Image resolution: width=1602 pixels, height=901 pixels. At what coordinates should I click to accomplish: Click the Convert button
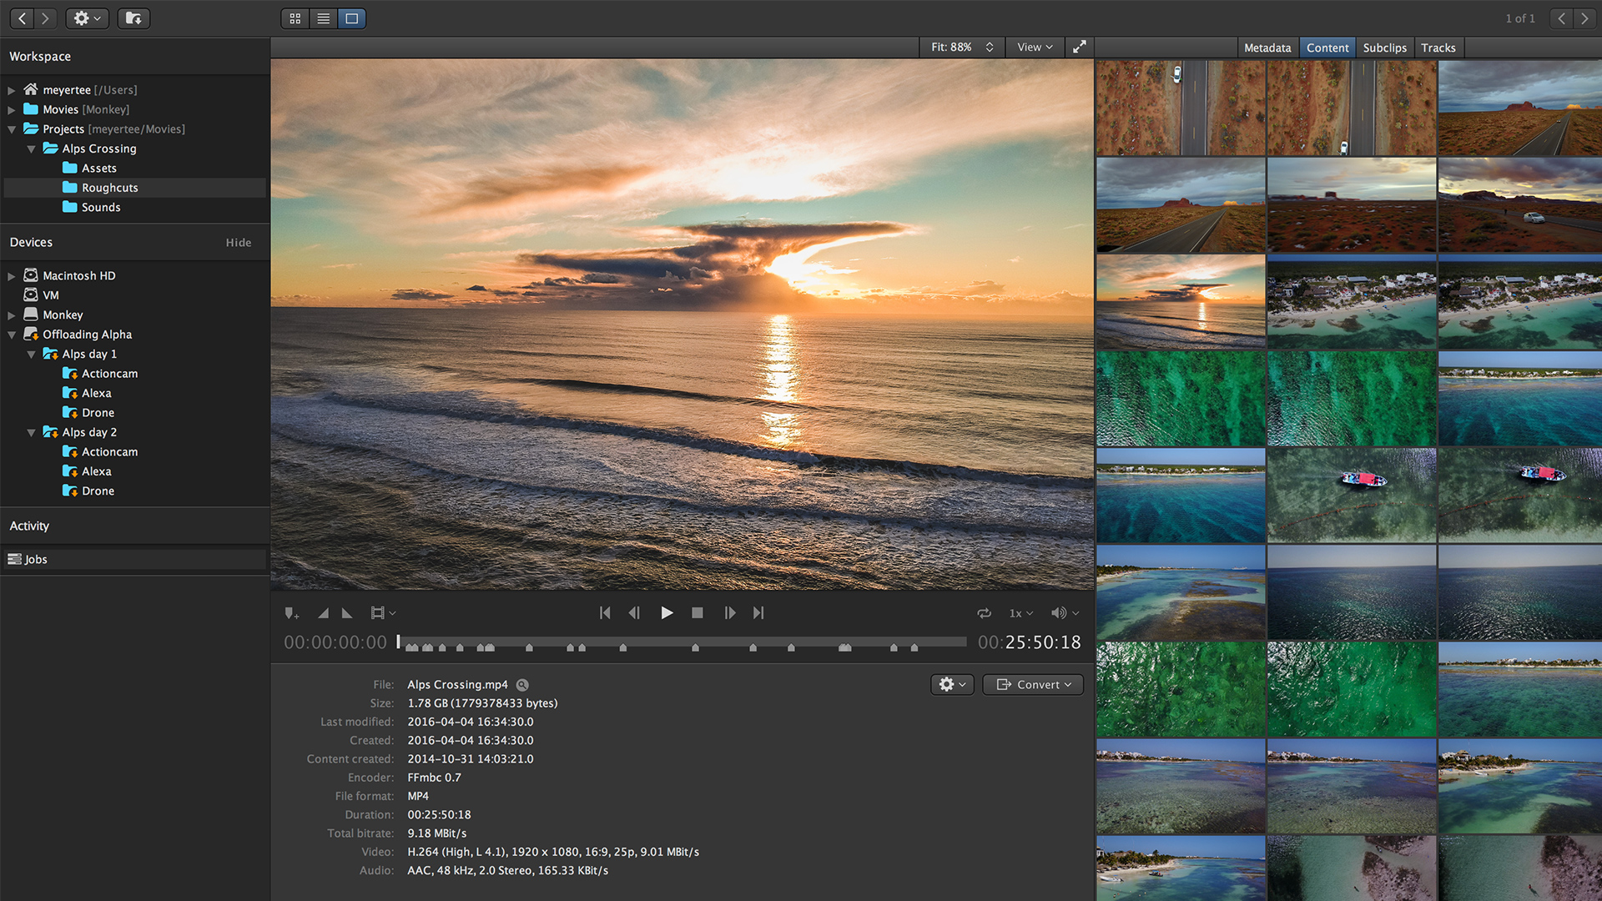[1033, 685]
